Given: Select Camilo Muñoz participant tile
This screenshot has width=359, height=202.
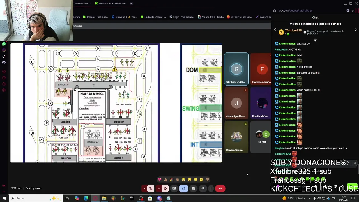Looking at the screenshot, I should 261,103.
